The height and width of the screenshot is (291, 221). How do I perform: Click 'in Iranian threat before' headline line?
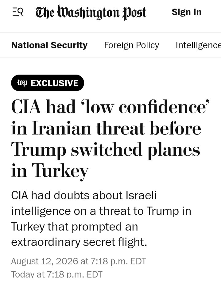click(106, 128)
